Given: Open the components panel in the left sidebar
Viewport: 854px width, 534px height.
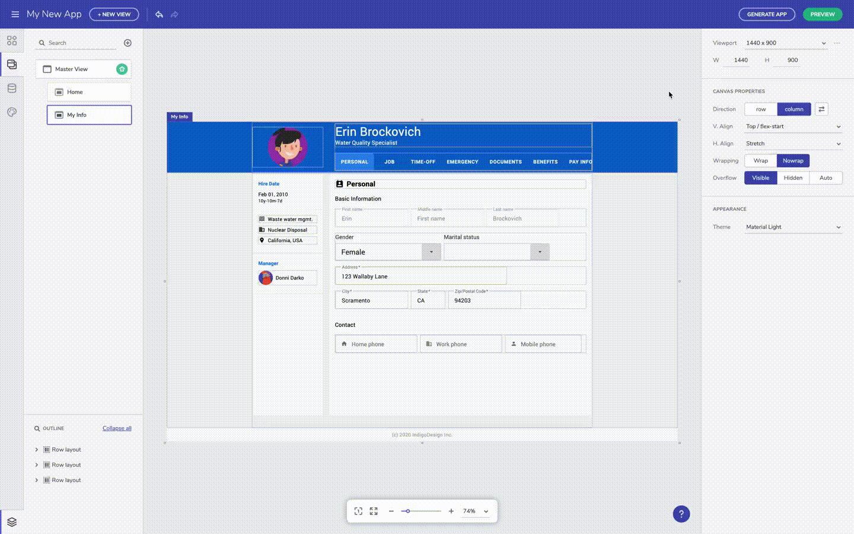Looking at the screenshot, I should click(12, 40).
